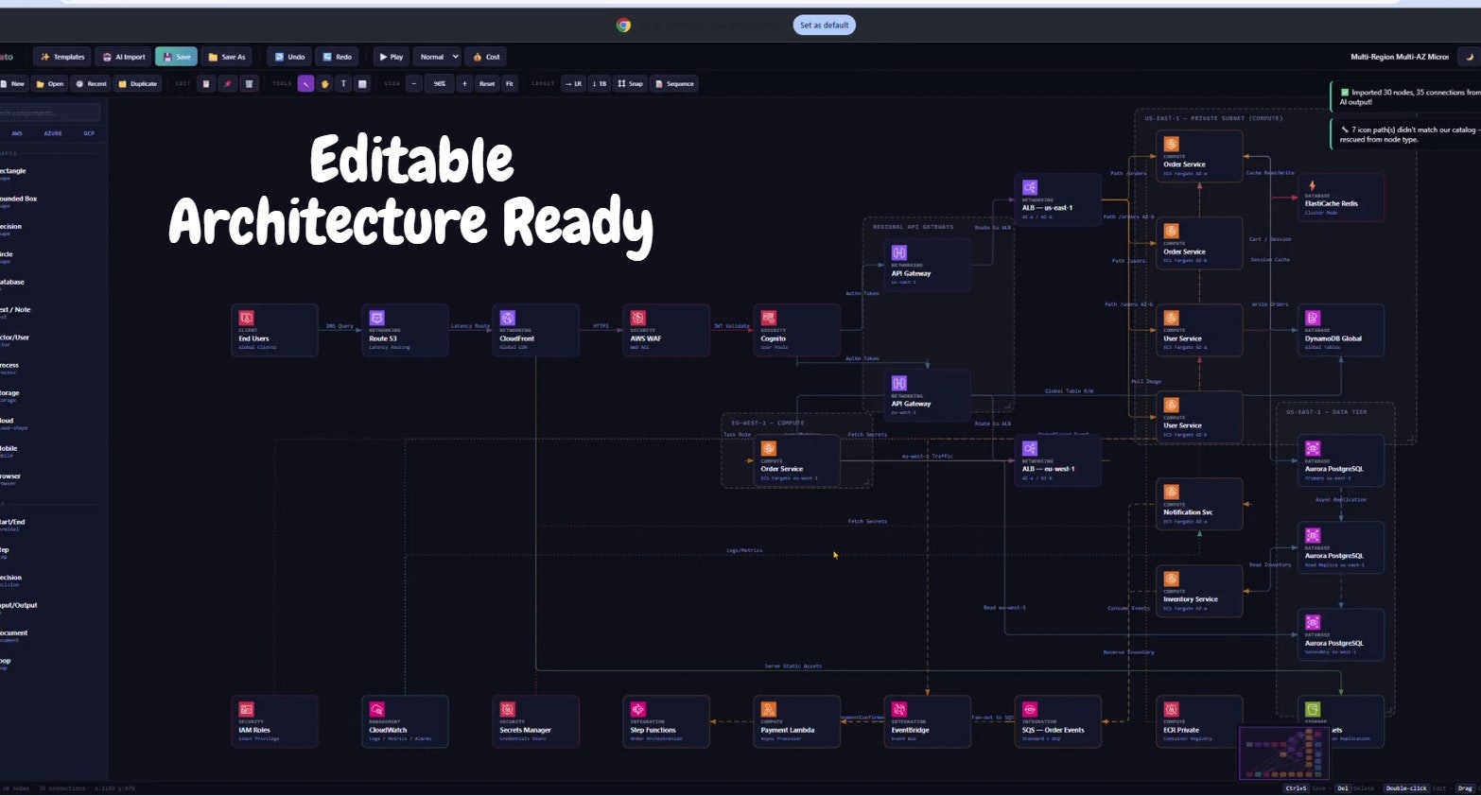Screen dimensions: 1481x796
Task: Click Save As in the toolbar
Action: pyautogui.click(x=227, y=57)
